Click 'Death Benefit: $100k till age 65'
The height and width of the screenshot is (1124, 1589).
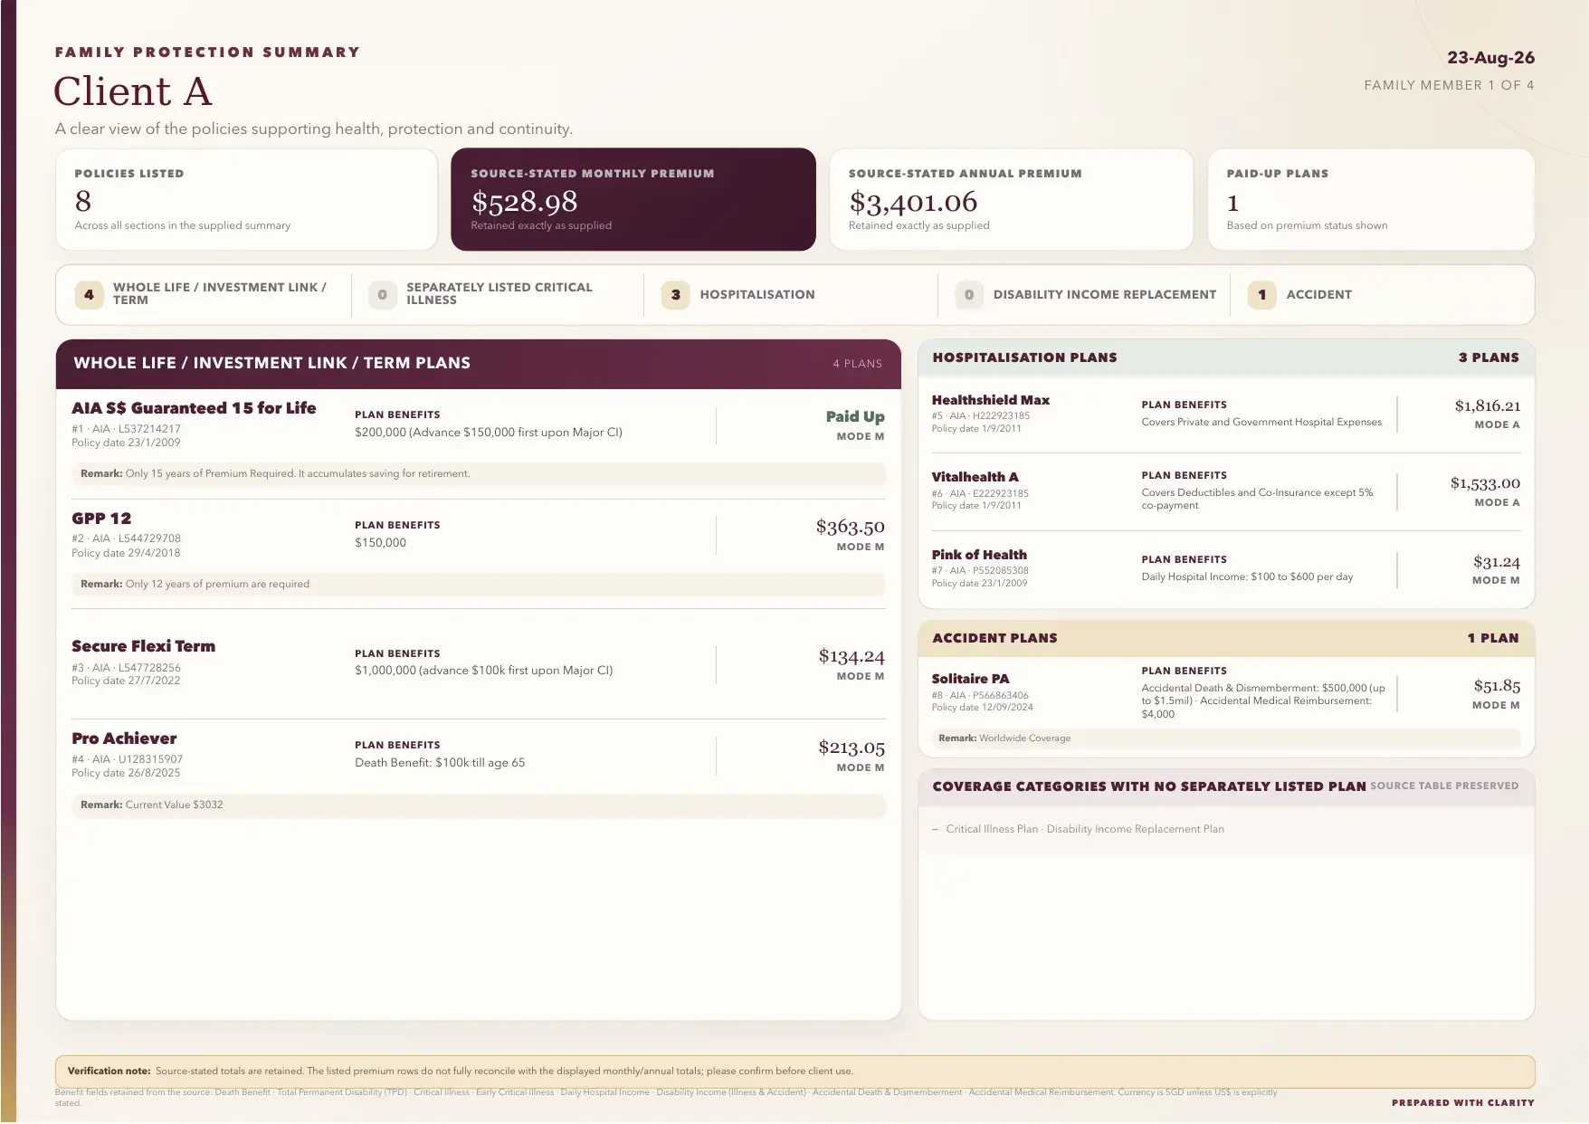pyautogui.click(x=440, y=763)
